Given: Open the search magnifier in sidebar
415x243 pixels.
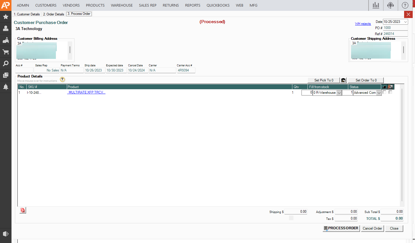Looking at the screenshot, I should pos(5,63).
